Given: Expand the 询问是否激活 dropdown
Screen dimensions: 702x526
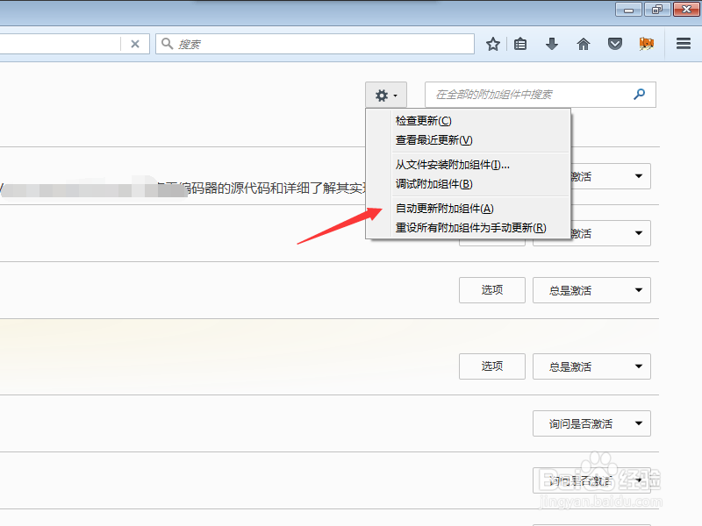Looking at the screenshot, I should [x=591, y=423].
